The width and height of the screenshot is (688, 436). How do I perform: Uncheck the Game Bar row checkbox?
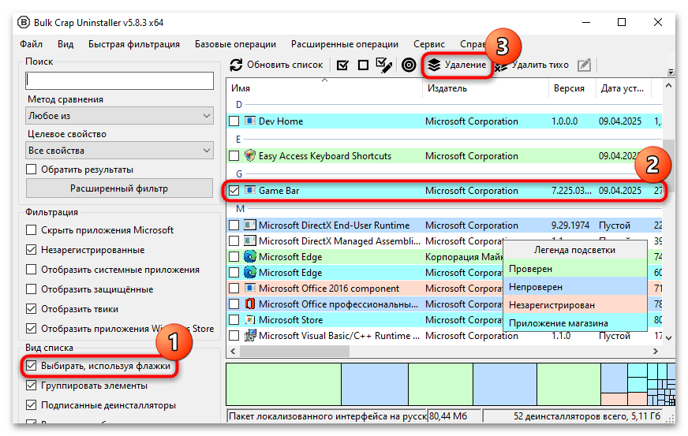tap(234, 190)
